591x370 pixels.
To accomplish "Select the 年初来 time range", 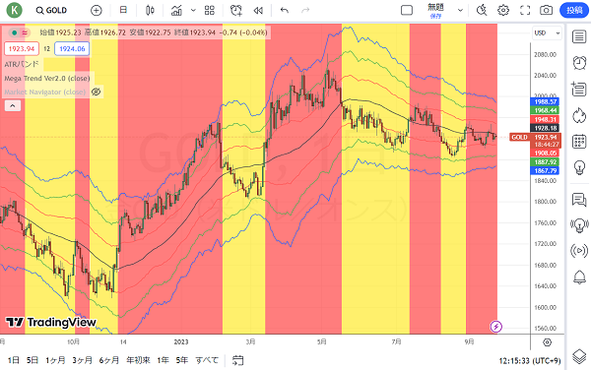I will pos(138,360).
